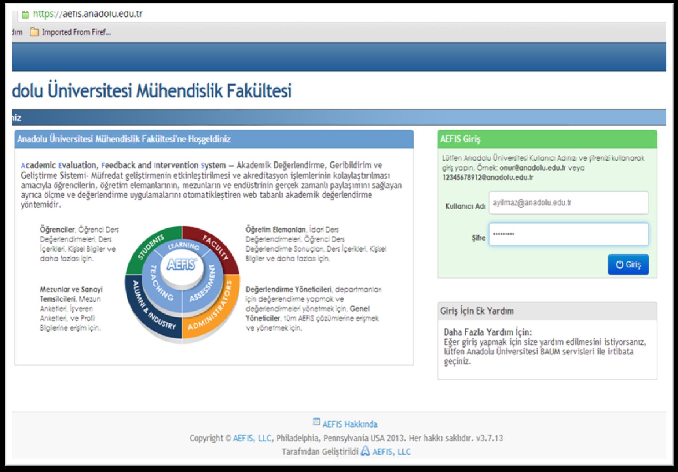Click the icon beside AEFIS Hakkında
This screenshot has height=472, width=678.
pos(316,422)
